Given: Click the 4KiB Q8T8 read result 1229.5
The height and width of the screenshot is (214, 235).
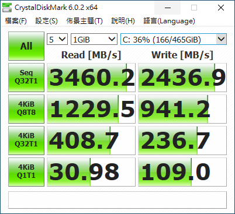Looking at the screenshot, I should point(91,109).
